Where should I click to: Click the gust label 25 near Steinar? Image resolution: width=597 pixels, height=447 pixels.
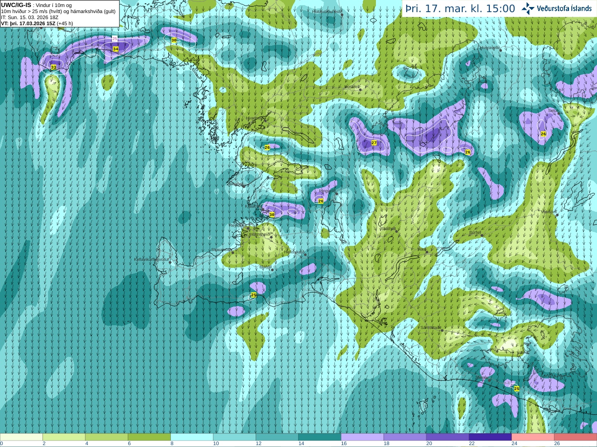click(516, 389)
